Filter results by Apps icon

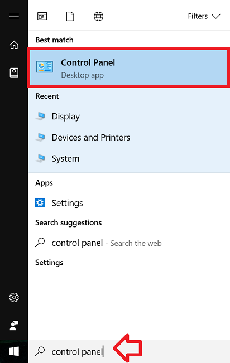tap(42, 16)
